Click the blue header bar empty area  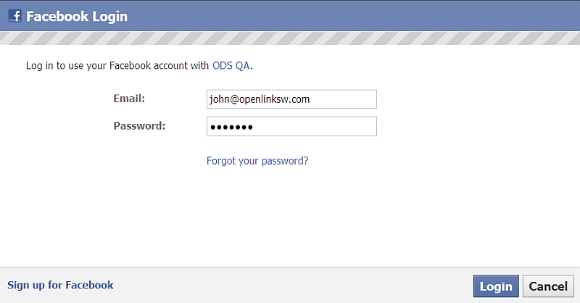352,16
